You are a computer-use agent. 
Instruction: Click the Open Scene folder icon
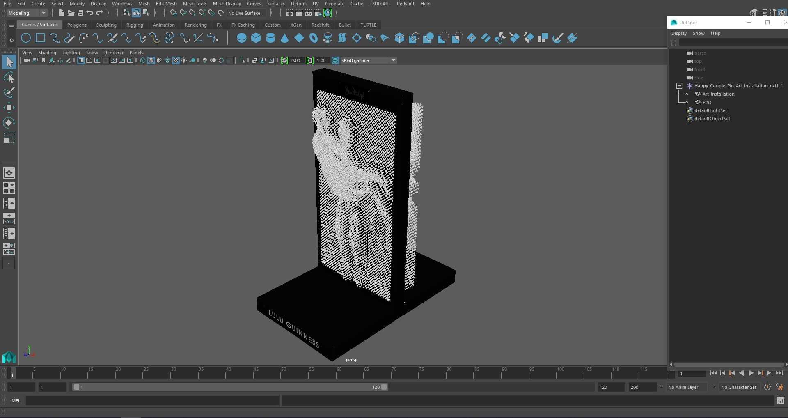[x=71, y=13]
